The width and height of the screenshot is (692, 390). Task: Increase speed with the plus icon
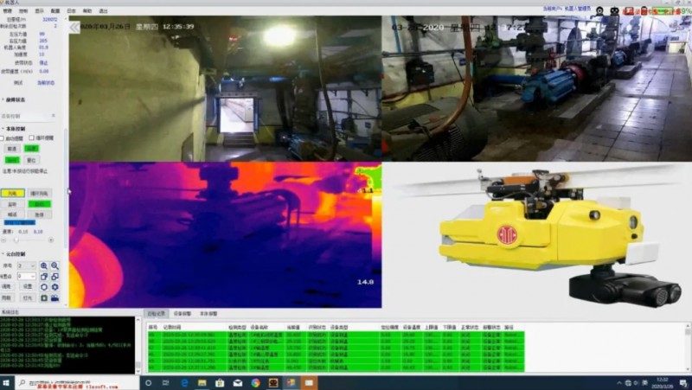pos(51,240)
